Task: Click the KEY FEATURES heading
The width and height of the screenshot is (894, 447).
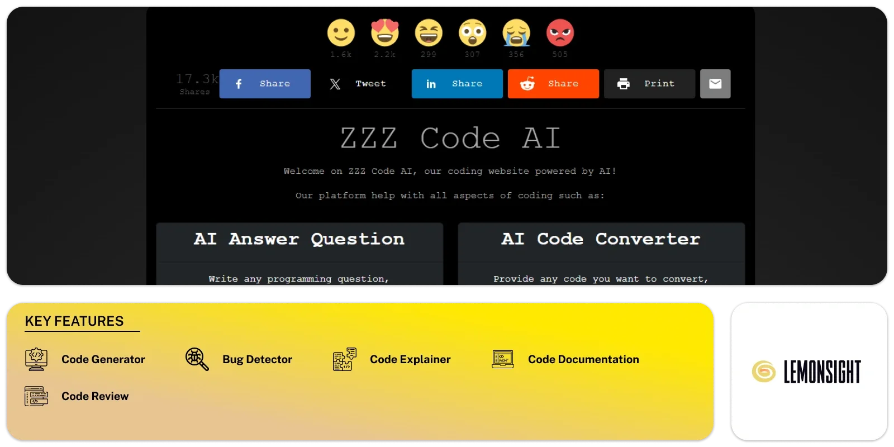Action: pyautogui.click(x=74, y=321)
